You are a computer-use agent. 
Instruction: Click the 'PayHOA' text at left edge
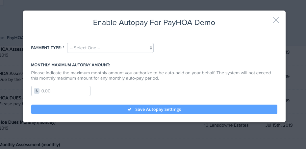(14, 38)
